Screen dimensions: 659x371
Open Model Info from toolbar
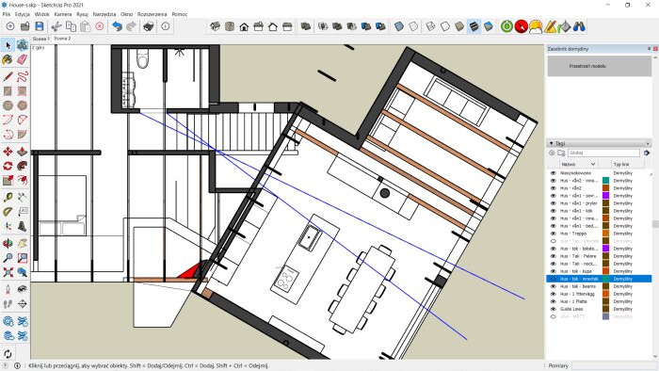pyautogui.click(x=165, y=26)
